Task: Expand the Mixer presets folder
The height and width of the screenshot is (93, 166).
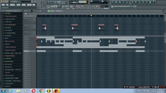Action: coord(10,41)
